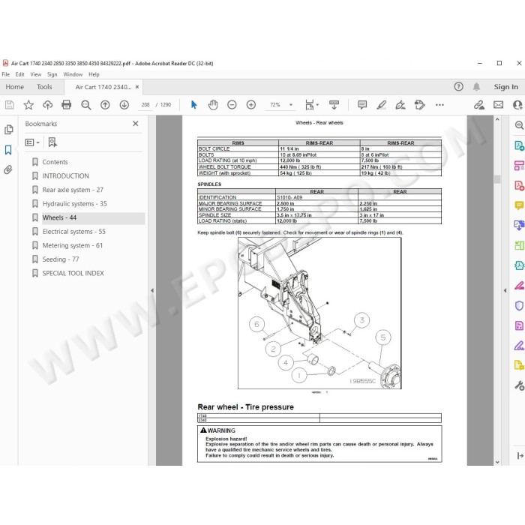Viewport: 525px width, 525px height.
Task: Switch to the Home tab
Action: click(15, 87)
